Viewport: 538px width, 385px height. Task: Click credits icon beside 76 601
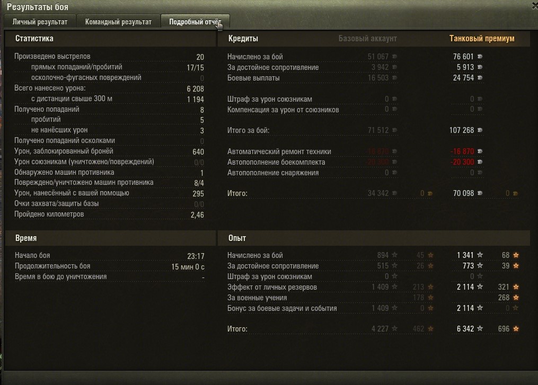[480, 57]
